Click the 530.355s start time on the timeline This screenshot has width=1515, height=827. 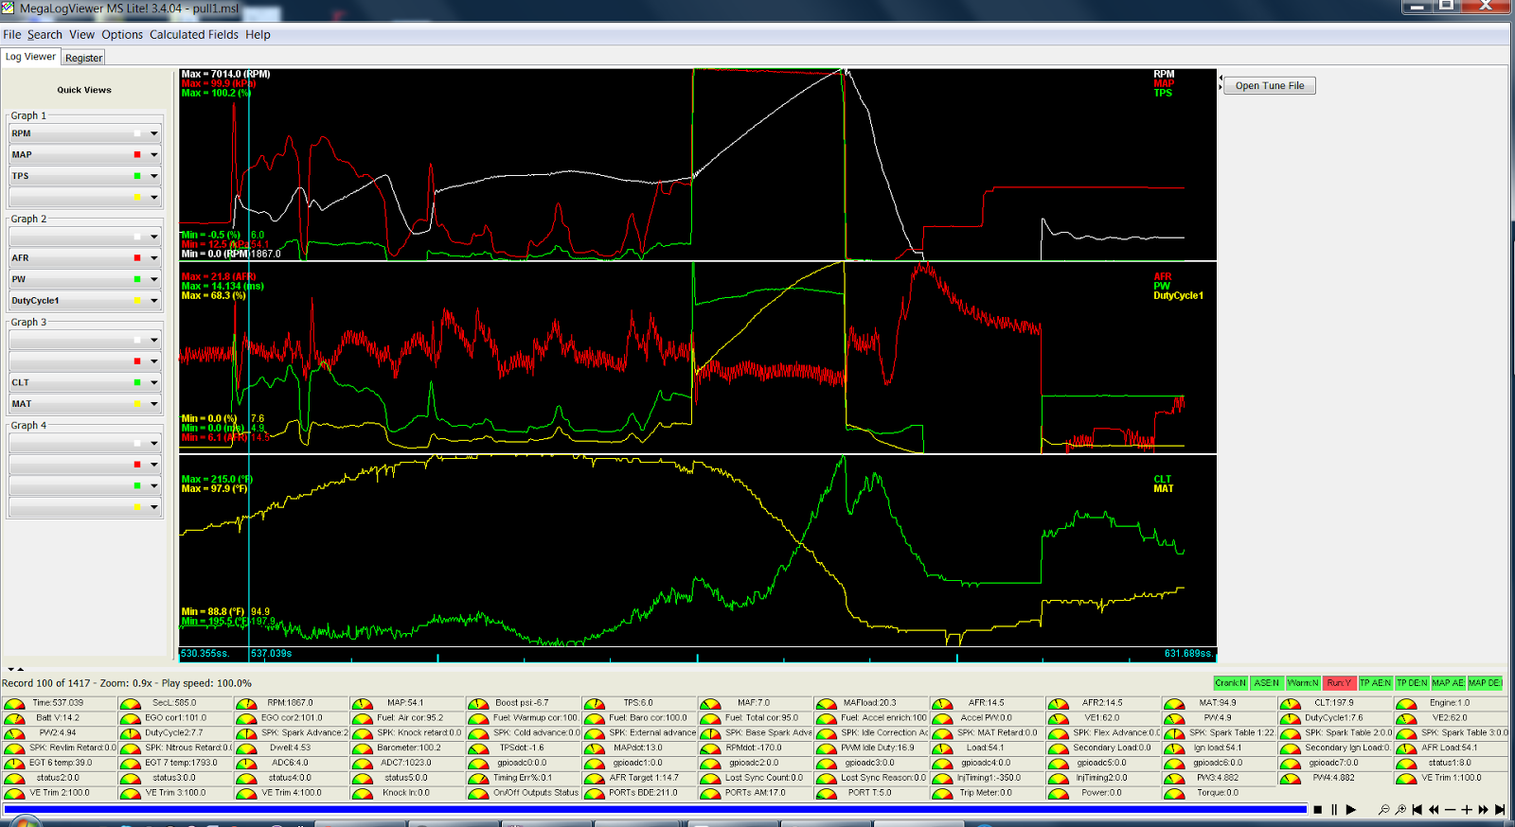(x=205, y=654)
